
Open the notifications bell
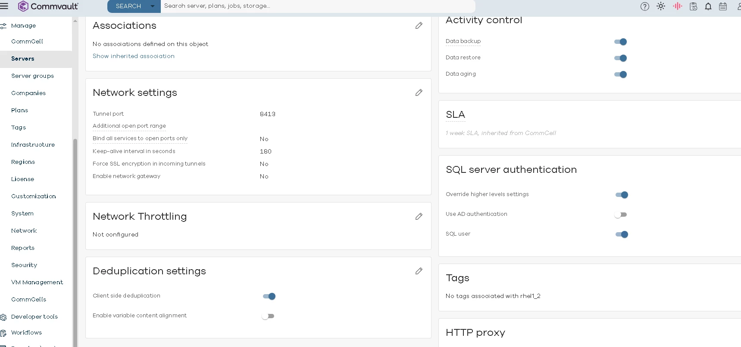[x=708, y=6]
